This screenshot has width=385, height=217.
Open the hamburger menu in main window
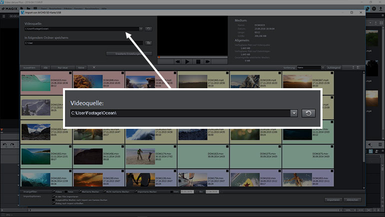(3, 16)
